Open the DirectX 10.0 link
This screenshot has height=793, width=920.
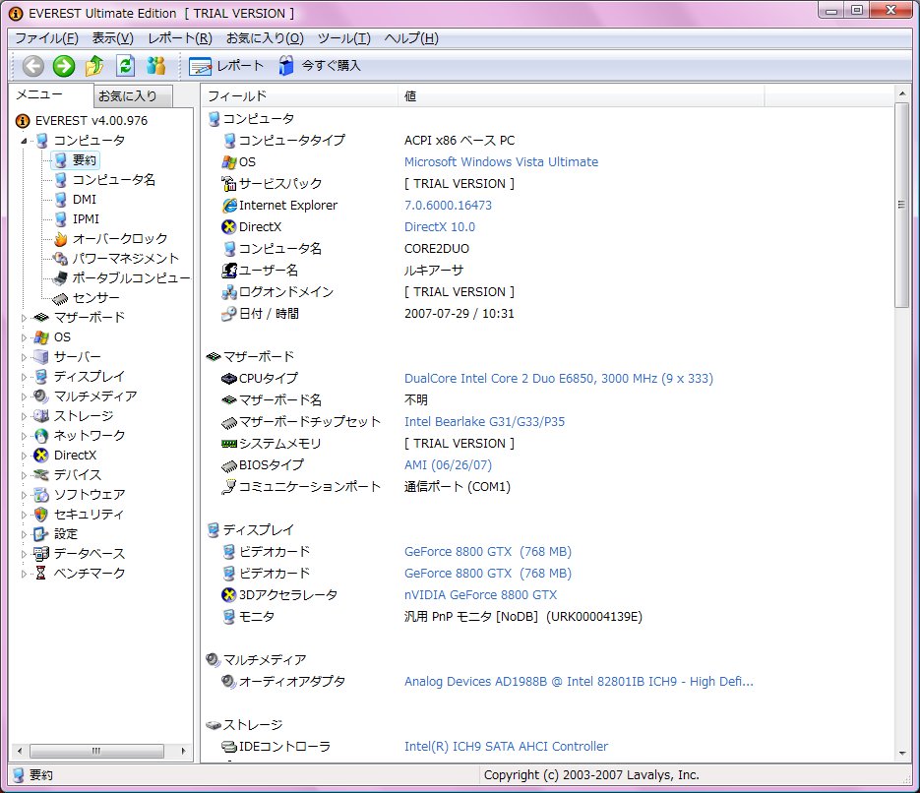click(440, 227)
